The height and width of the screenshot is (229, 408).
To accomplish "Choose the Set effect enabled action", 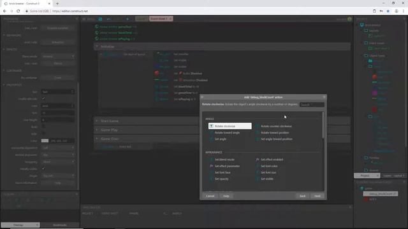I will tap(272, 160).
